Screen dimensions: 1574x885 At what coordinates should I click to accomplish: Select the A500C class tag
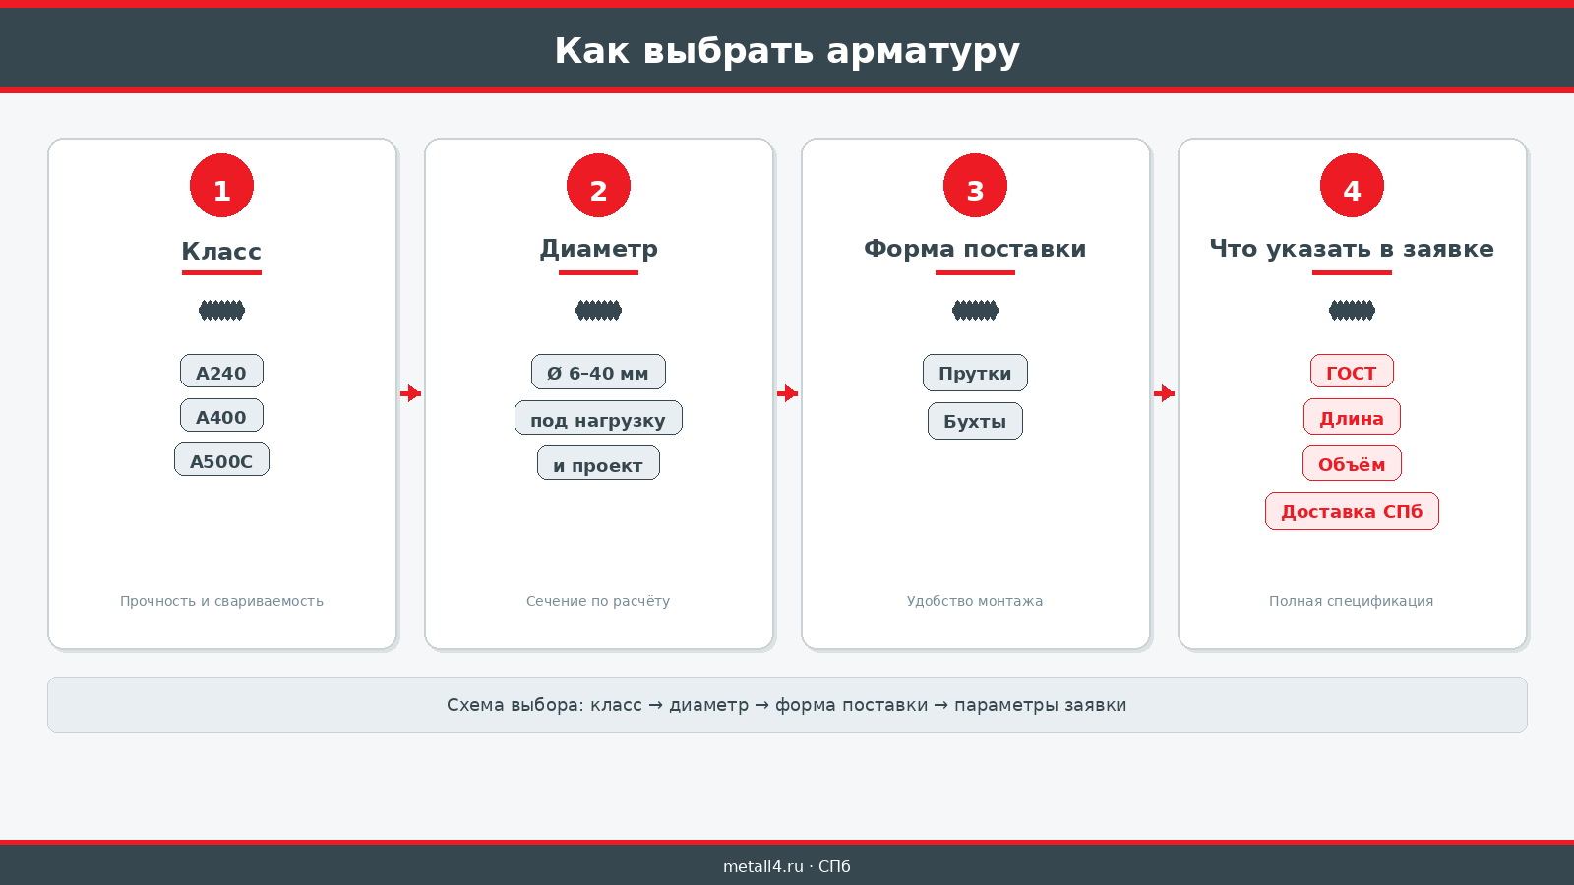[221, 460]
